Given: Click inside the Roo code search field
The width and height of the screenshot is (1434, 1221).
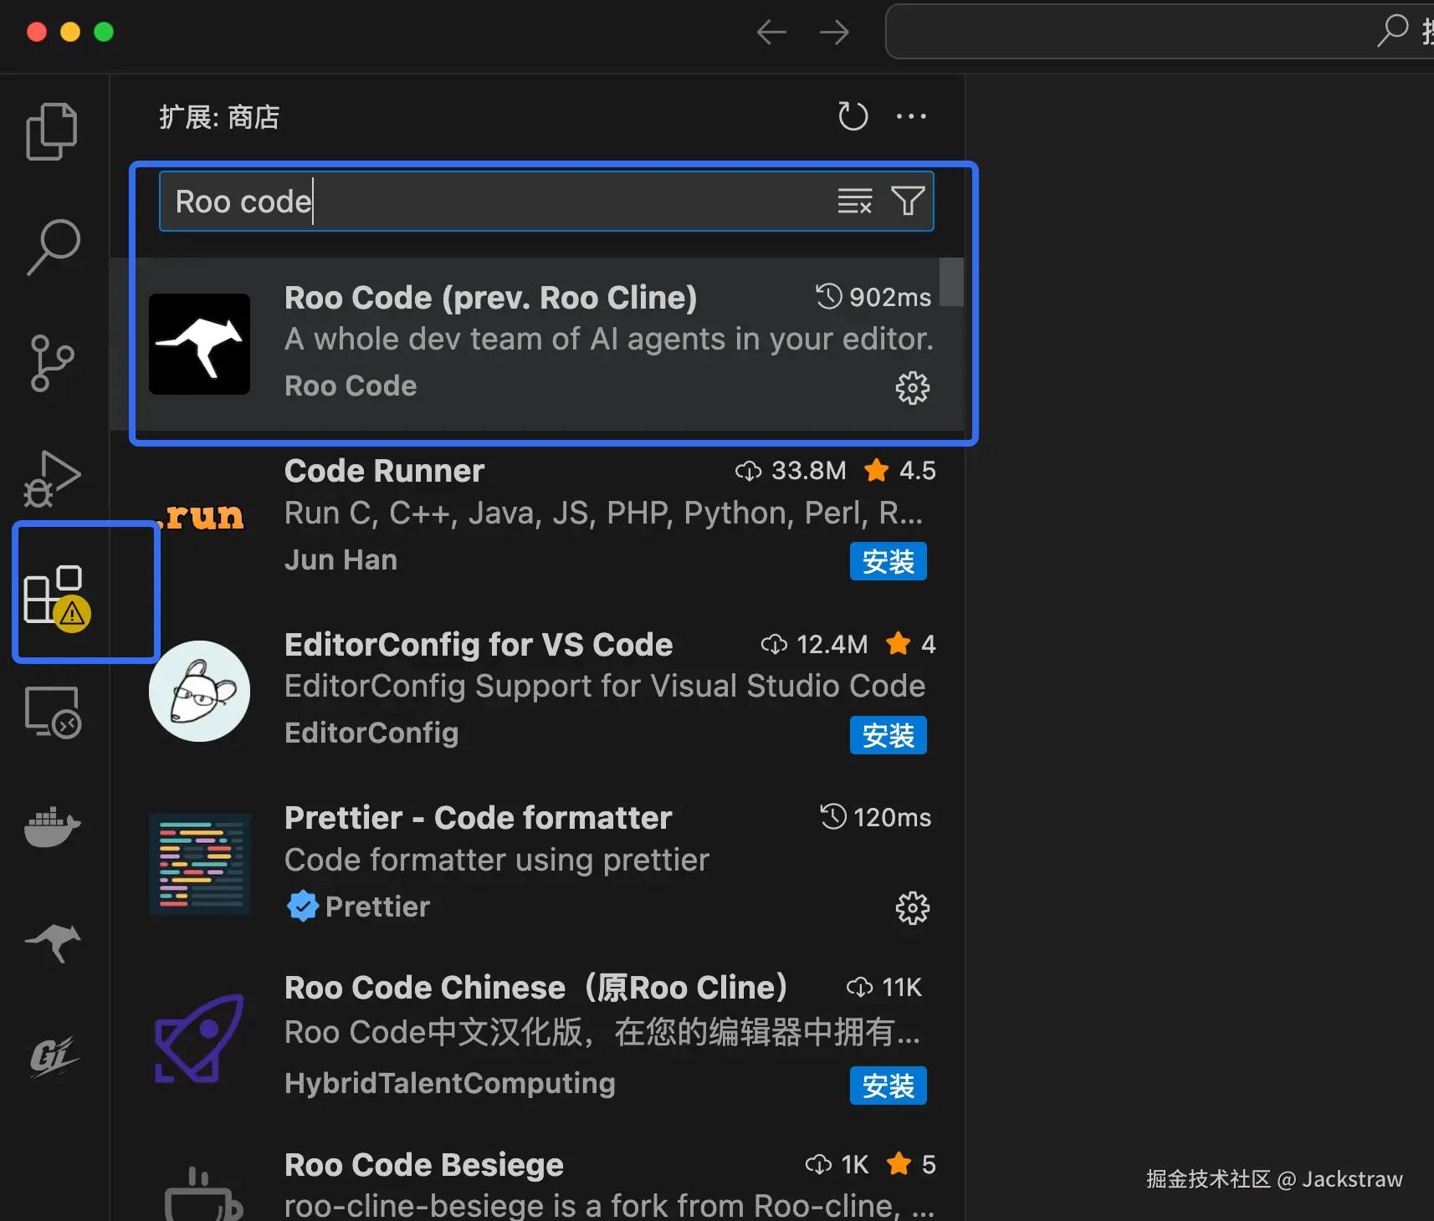Looking at the screenshot, I should (502, 201).
